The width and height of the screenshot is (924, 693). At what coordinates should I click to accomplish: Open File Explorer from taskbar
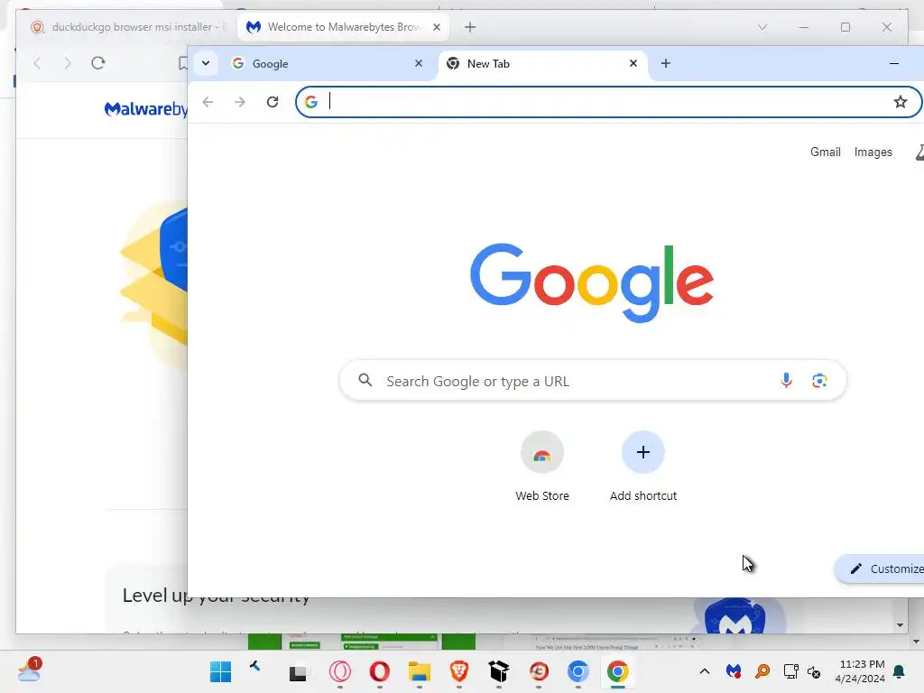tap(419, 671)
